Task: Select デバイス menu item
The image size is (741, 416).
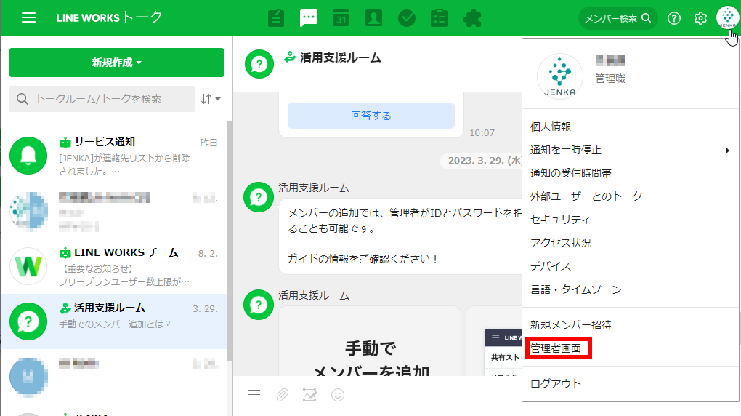Action: coord(551,266)
